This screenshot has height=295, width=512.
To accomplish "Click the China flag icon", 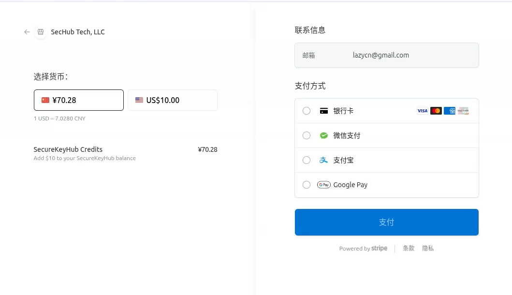I will coord(45,100).
